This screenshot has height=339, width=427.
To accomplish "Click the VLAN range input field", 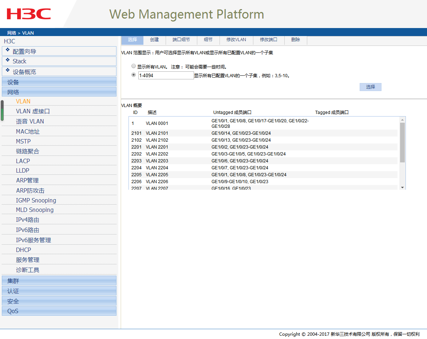I will click(x=166, y=75).
